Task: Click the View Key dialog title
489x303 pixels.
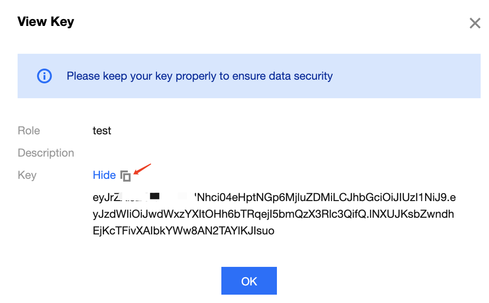Action: 45,22
